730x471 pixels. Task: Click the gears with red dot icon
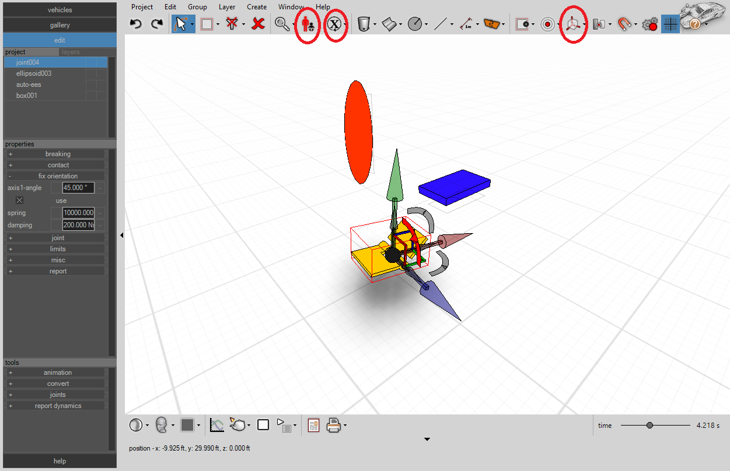pos(649,24)
